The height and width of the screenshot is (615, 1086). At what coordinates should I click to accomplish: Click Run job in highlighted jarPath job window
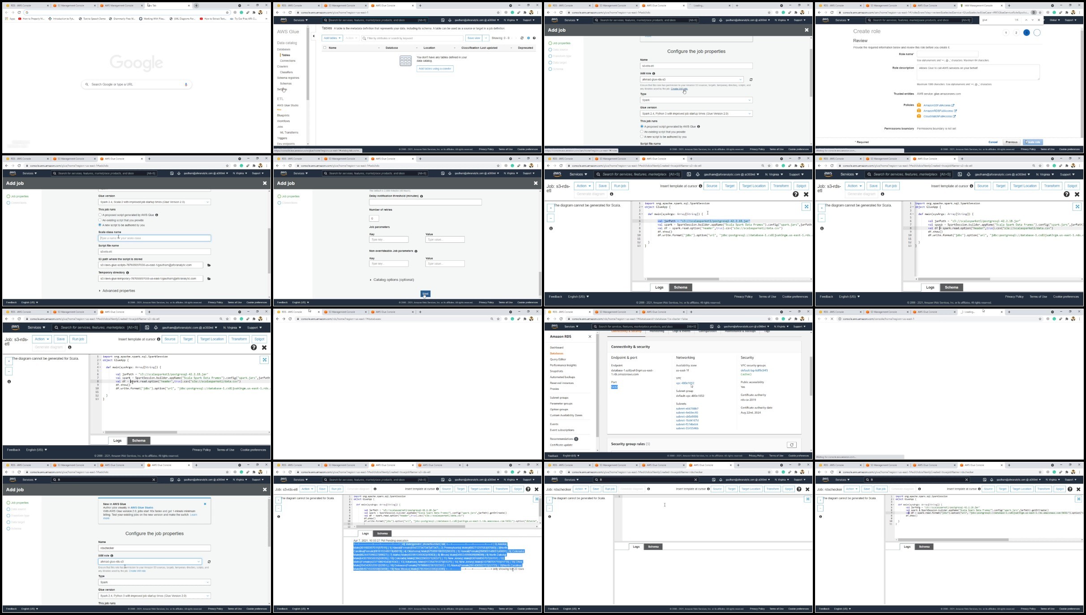click(620, 186)
